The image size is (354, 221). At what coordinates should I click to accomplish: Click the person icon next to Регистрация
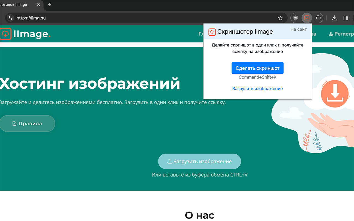tap(331, 34)
